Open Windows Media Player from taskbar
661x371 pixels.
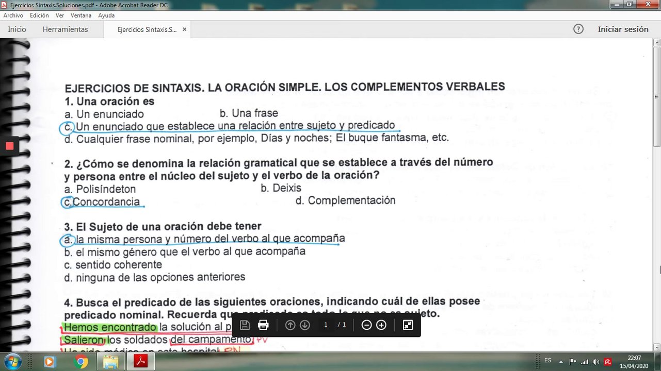(x=50, y=362)
